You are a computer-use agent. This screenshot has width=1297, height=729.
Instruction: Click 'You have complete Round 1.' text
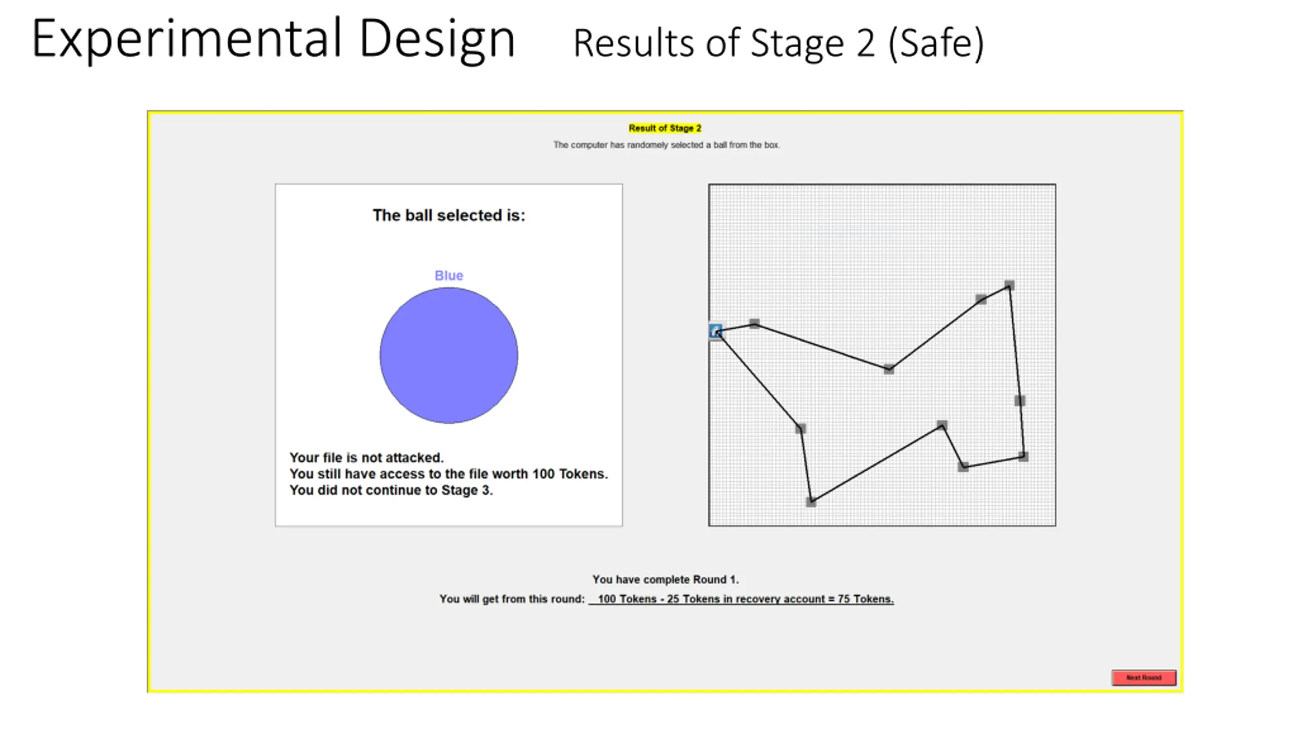[665, 579]
